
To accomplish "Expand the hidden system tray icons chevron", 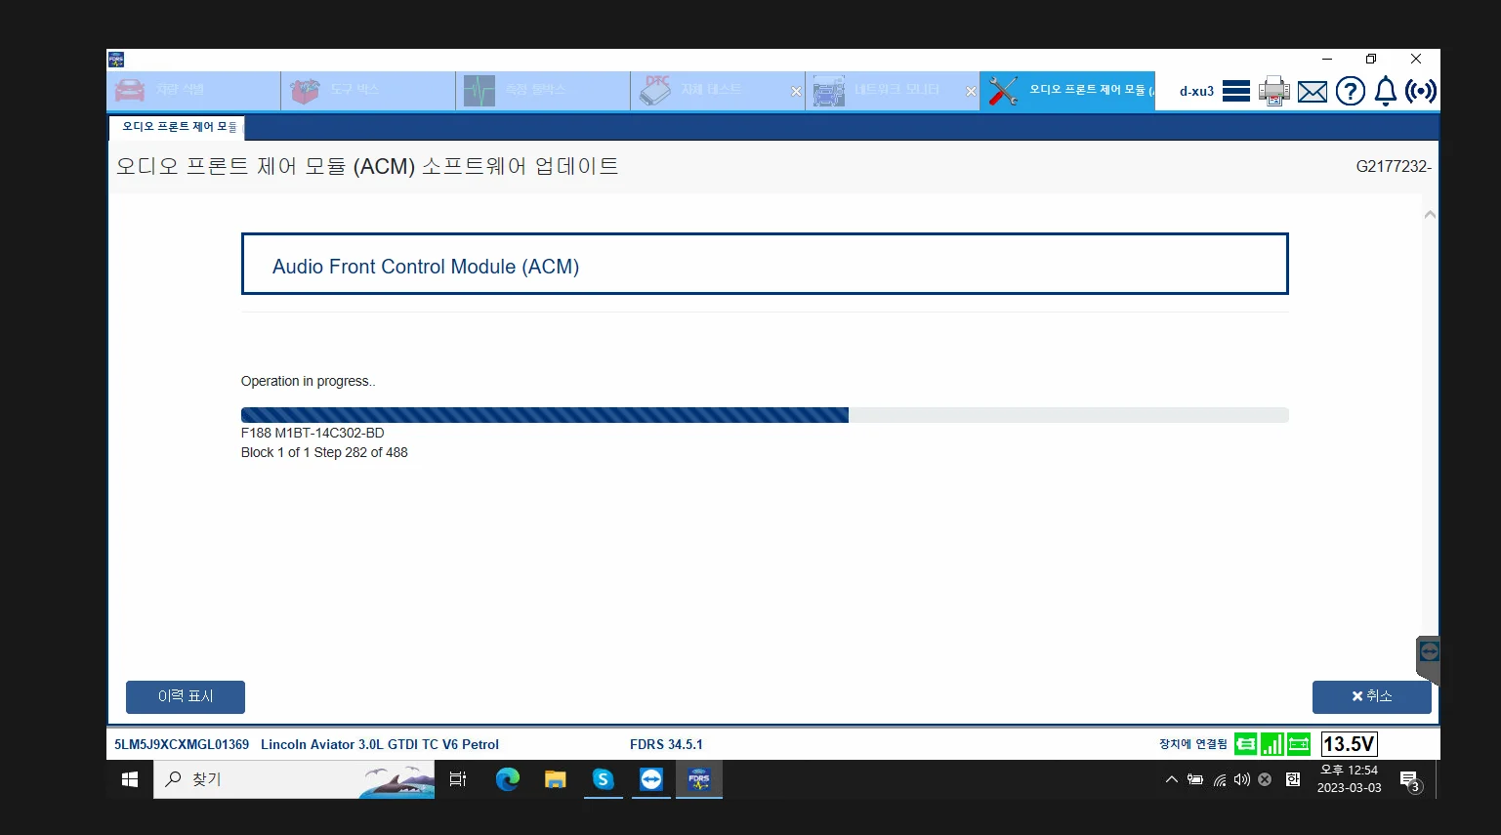I will [1172, 779].
